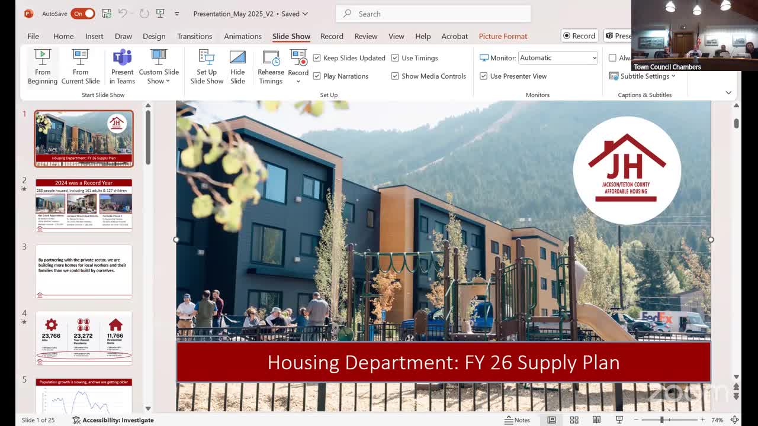Viewport: 758px width, 426px height.
Task: Start Rehearse Timings
Action: click(x=271, y=67)
